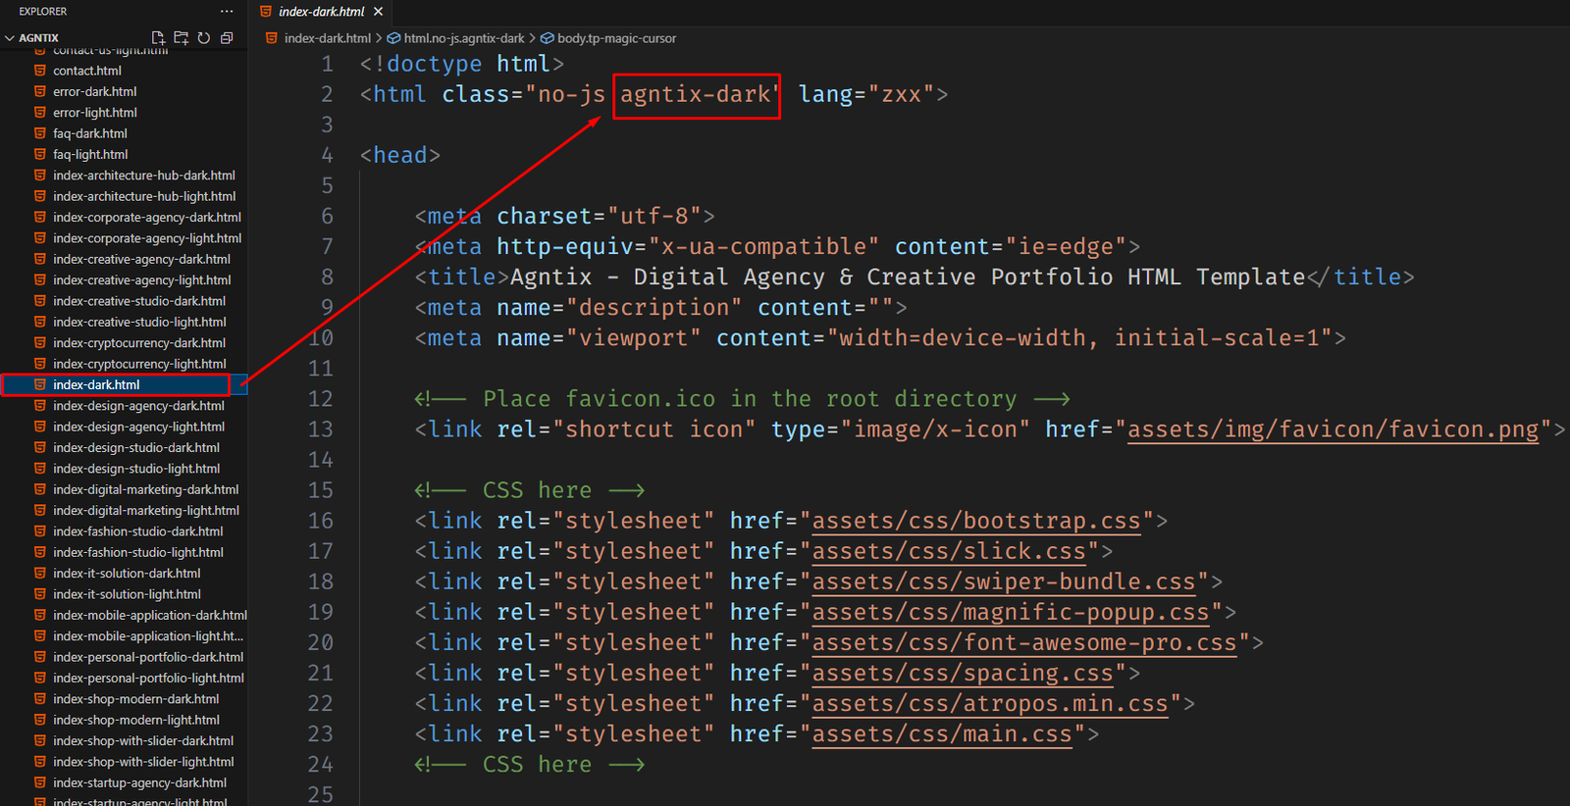Select the highlighted index-dark.html file
Image resolution: width=1570 pixels, height=806 pixels.
coord(96,384)
